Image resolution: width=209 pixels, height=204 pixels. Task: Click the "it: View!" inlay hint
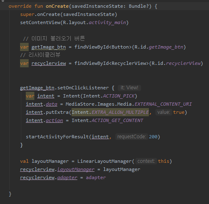tap(129, 88)
